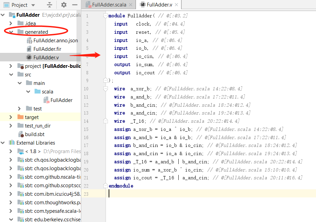316x222 pixels.
Task: Collapse the main folder
Action: pos(19,83)
